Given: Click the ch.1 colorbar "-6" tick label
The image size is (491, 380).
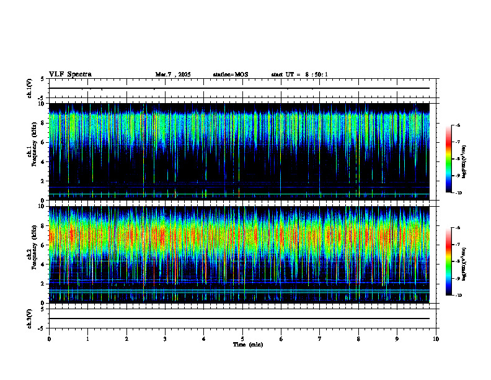Looking at the screenshot, I should click(x=458, y=125).
